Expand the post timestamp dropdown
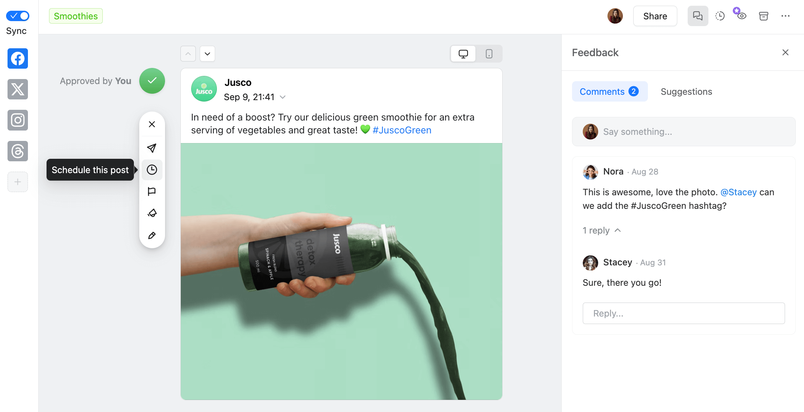Screen dimensions: 804x412 click(x=282, y=97)
